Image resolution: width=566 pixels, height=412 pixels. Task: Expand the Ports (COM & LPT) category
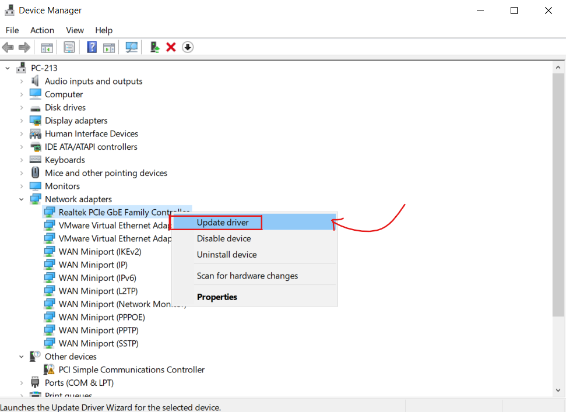(22, 383)
